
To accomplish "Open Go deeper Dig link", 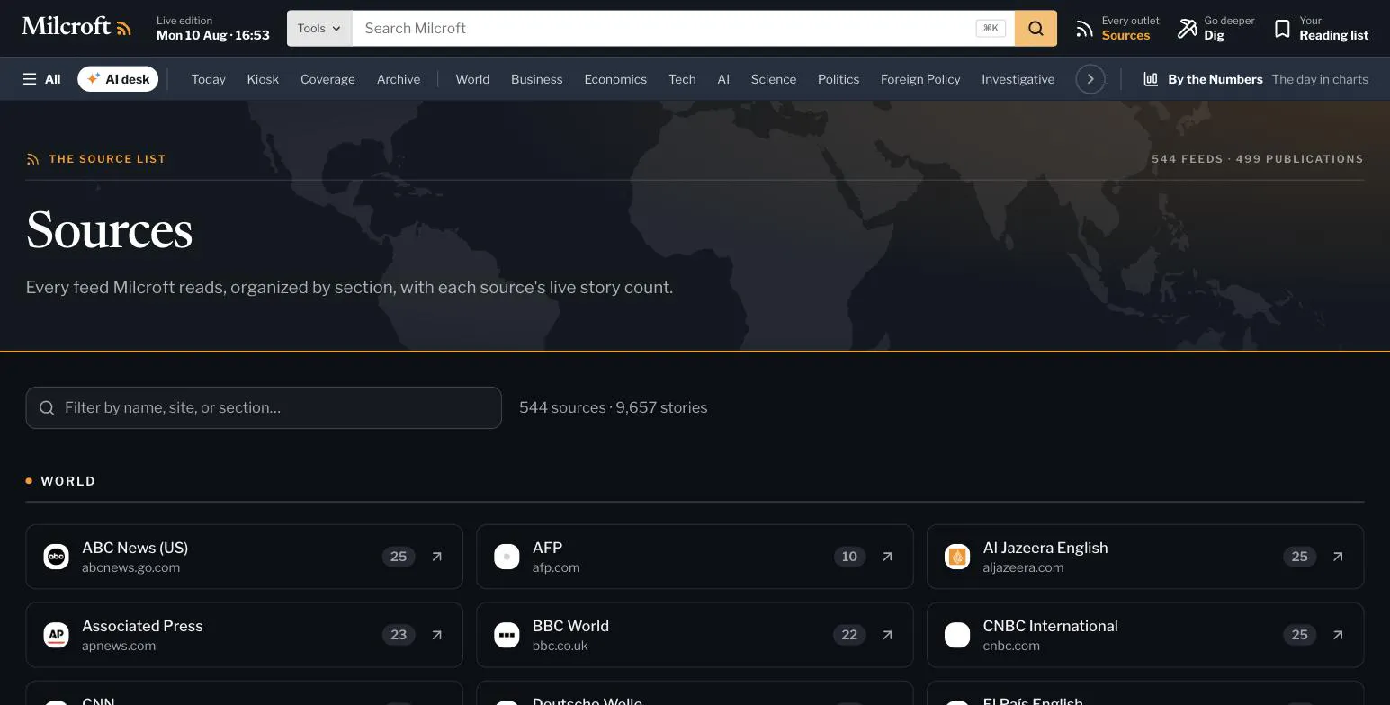I will click(x=1215, y=28).
